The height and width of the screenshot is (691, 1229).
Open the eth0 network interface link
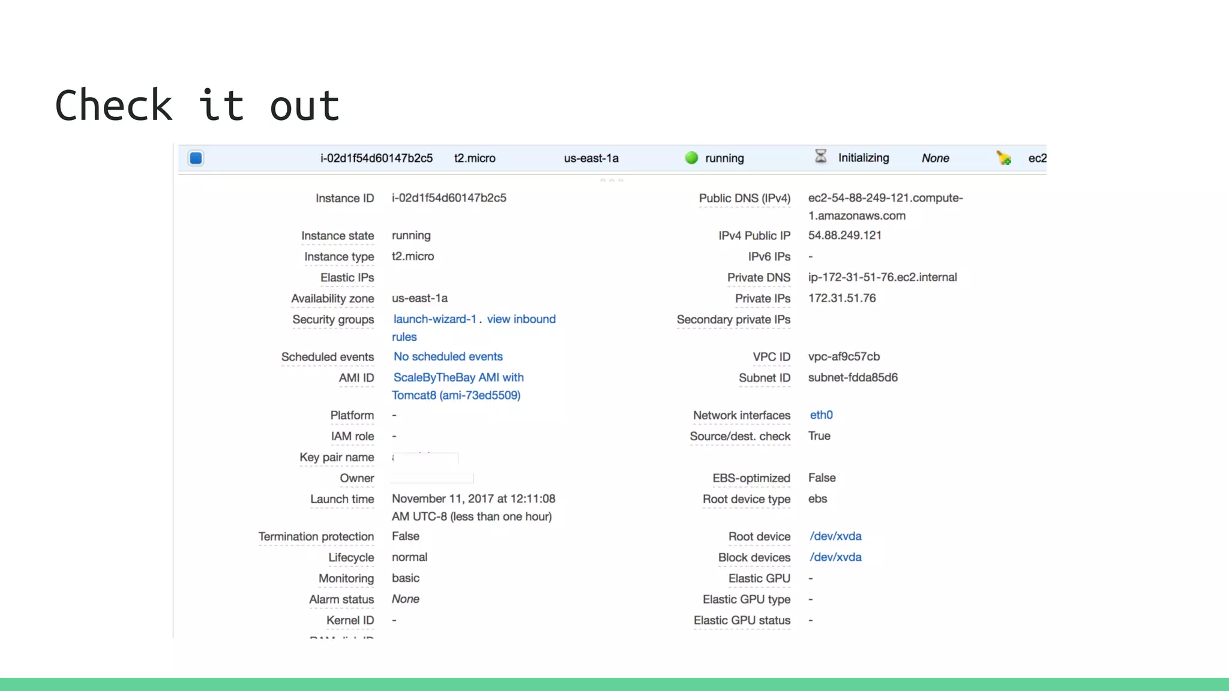click(x=821, y=415)
